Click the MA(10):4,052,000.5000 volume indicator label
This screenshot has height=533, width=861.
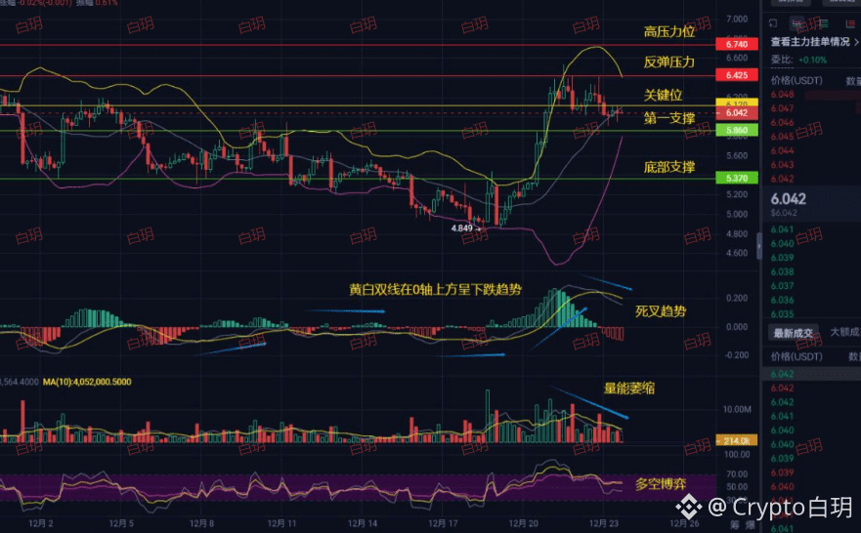click(87, 382)
